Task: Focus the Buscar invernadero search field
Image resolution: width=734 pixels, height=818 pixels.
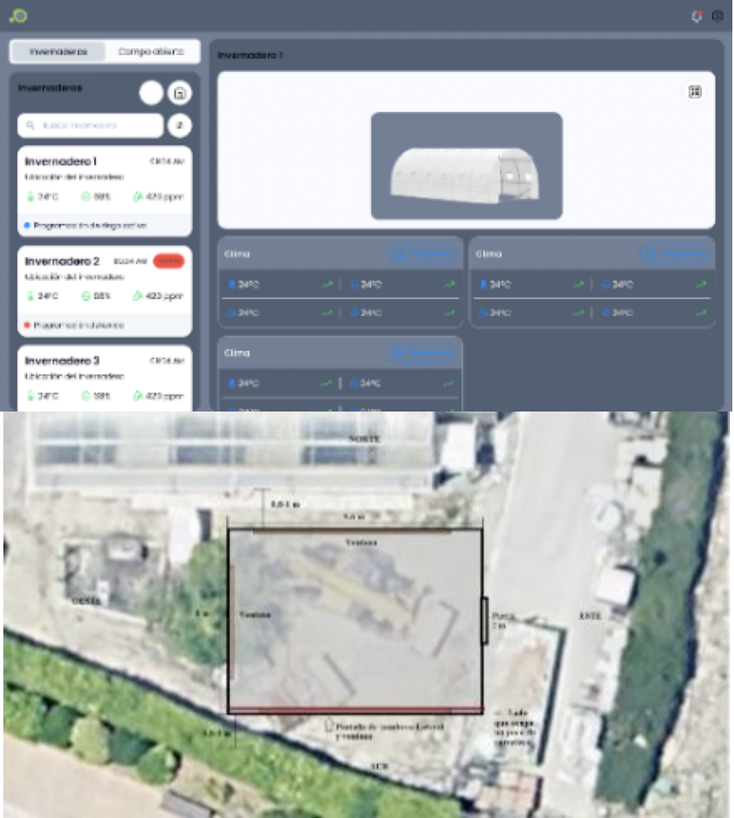Action: pyautogui.click(x=90, y=125)
